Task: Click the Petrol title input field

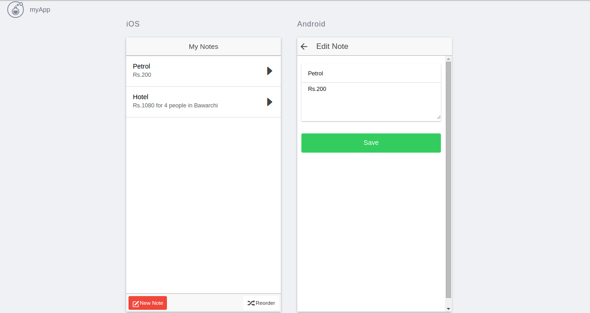Action: pyautogui.click(x=371, y=74)
